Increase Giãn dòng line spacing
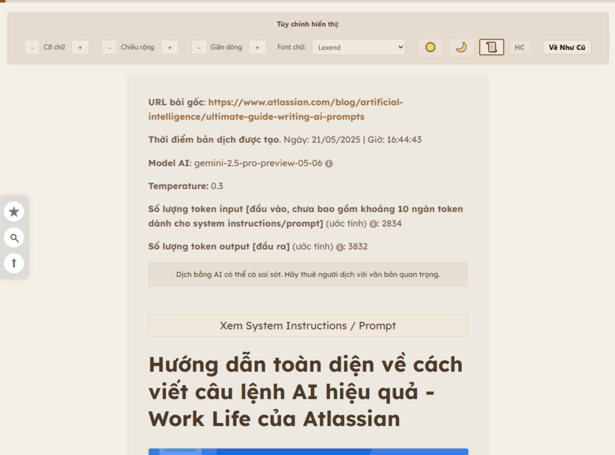615x455 pixels. pos(257,47)
